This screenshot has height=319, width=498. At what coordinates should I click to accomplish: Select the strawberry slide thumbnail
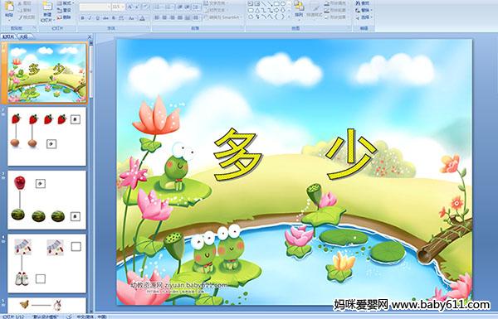click(x=47, y=137)
